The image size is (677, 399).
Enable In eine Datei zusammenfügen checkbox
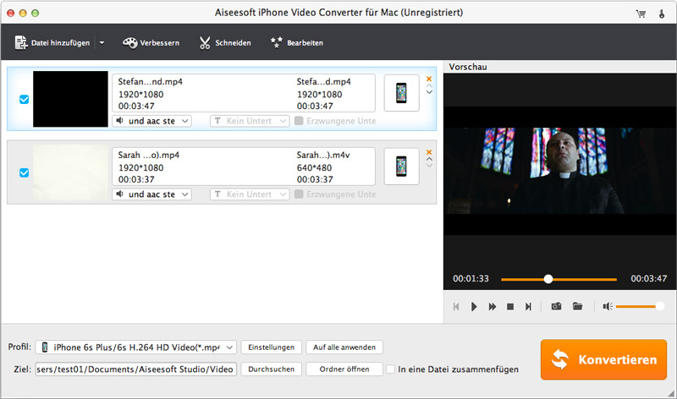(390, 369)
